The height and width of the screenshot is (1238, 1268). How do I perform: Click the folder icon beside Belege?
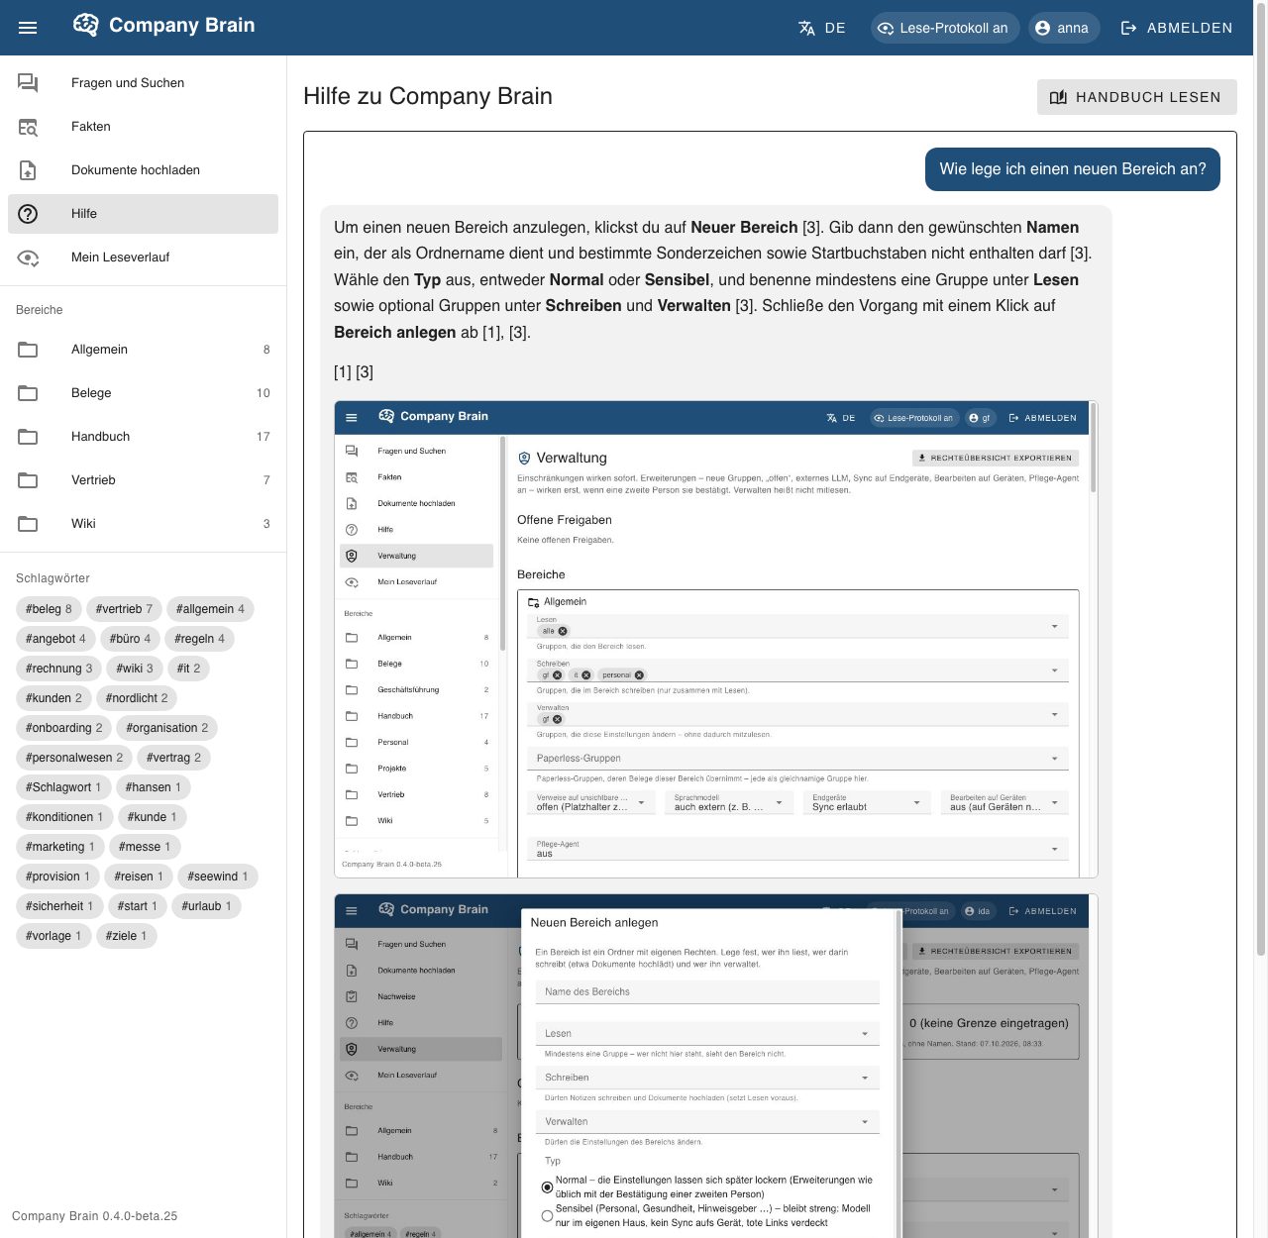[x=28, y=393]
